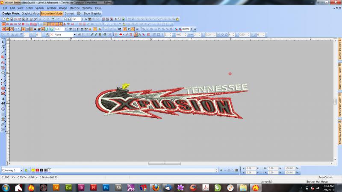Click the Open file folder icon
The image size is (342, 192).
pyautogui.click(x=8, y=19)
